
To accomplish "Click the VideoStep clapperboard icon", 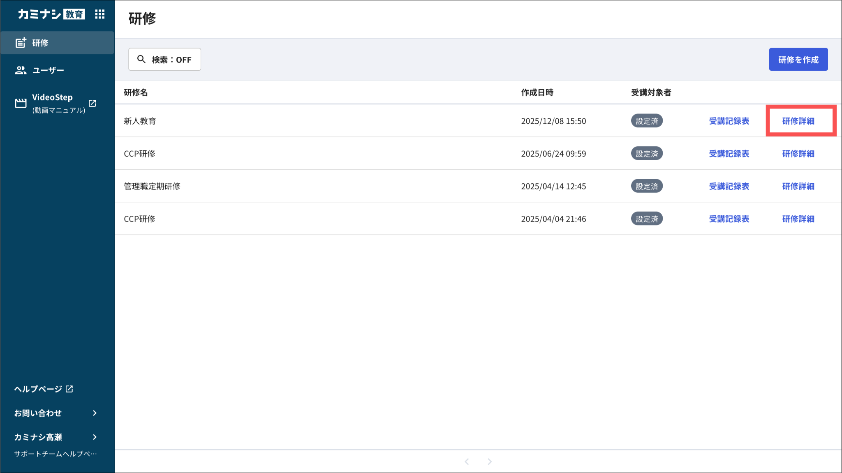I will [21, 103].
